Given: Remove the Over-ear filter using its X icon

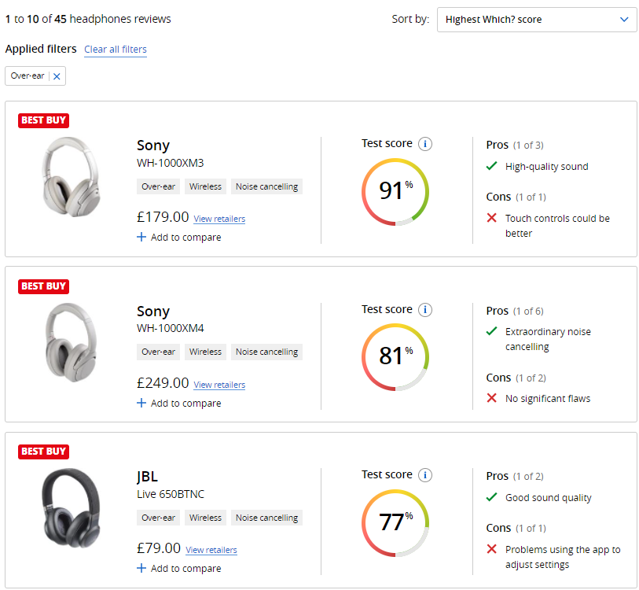Looking at the screenshot, I should point(57,76).
